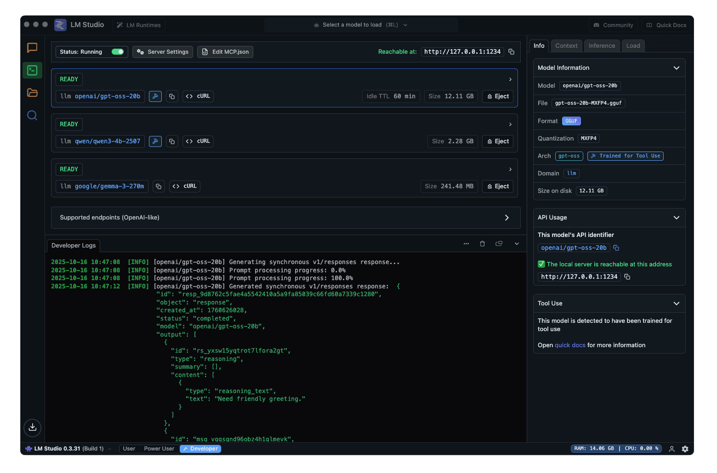
Task: Open the app settings gear icon
Action: coord(685,449)
